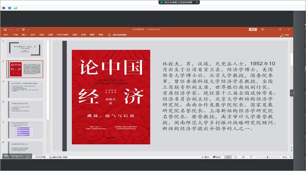
Task: Expand the quick access toolbar customize dropdown
Action: coord(29,29)
